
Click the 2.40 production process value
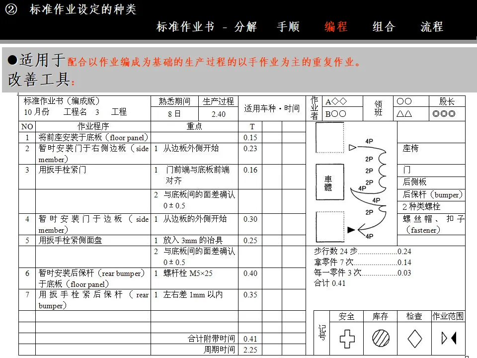coord(219,114)
